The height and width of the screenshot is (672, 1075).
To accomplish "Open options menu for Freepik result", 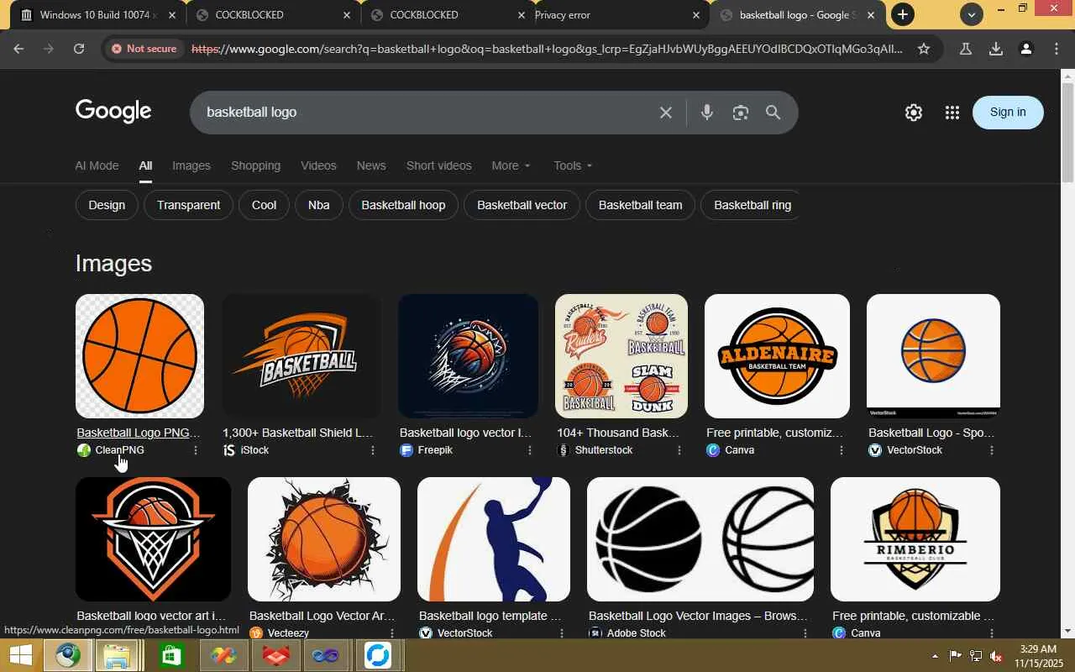I will click(530, 450).
